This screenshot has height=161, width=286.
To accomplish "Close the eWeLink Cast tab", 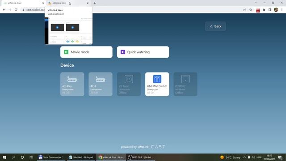I will (43, 3).
